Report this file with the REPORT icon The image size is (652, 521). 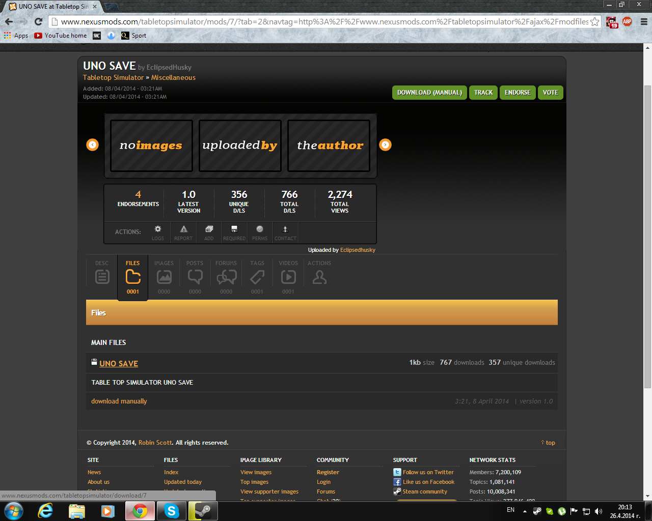coord(183,233)
